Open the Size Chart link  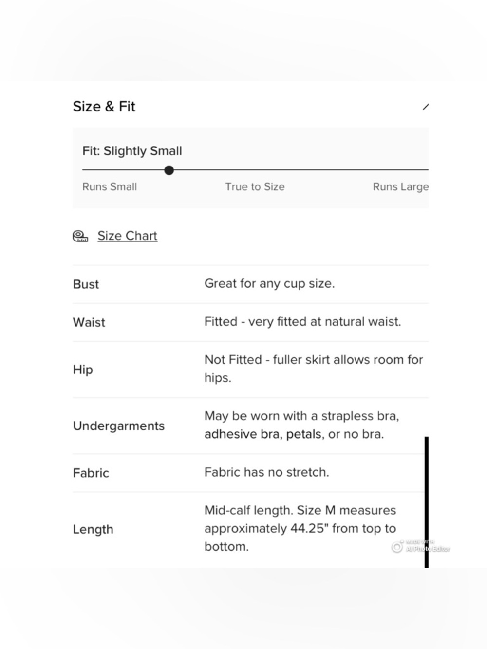pyautogui.click(x=128, y=236)
